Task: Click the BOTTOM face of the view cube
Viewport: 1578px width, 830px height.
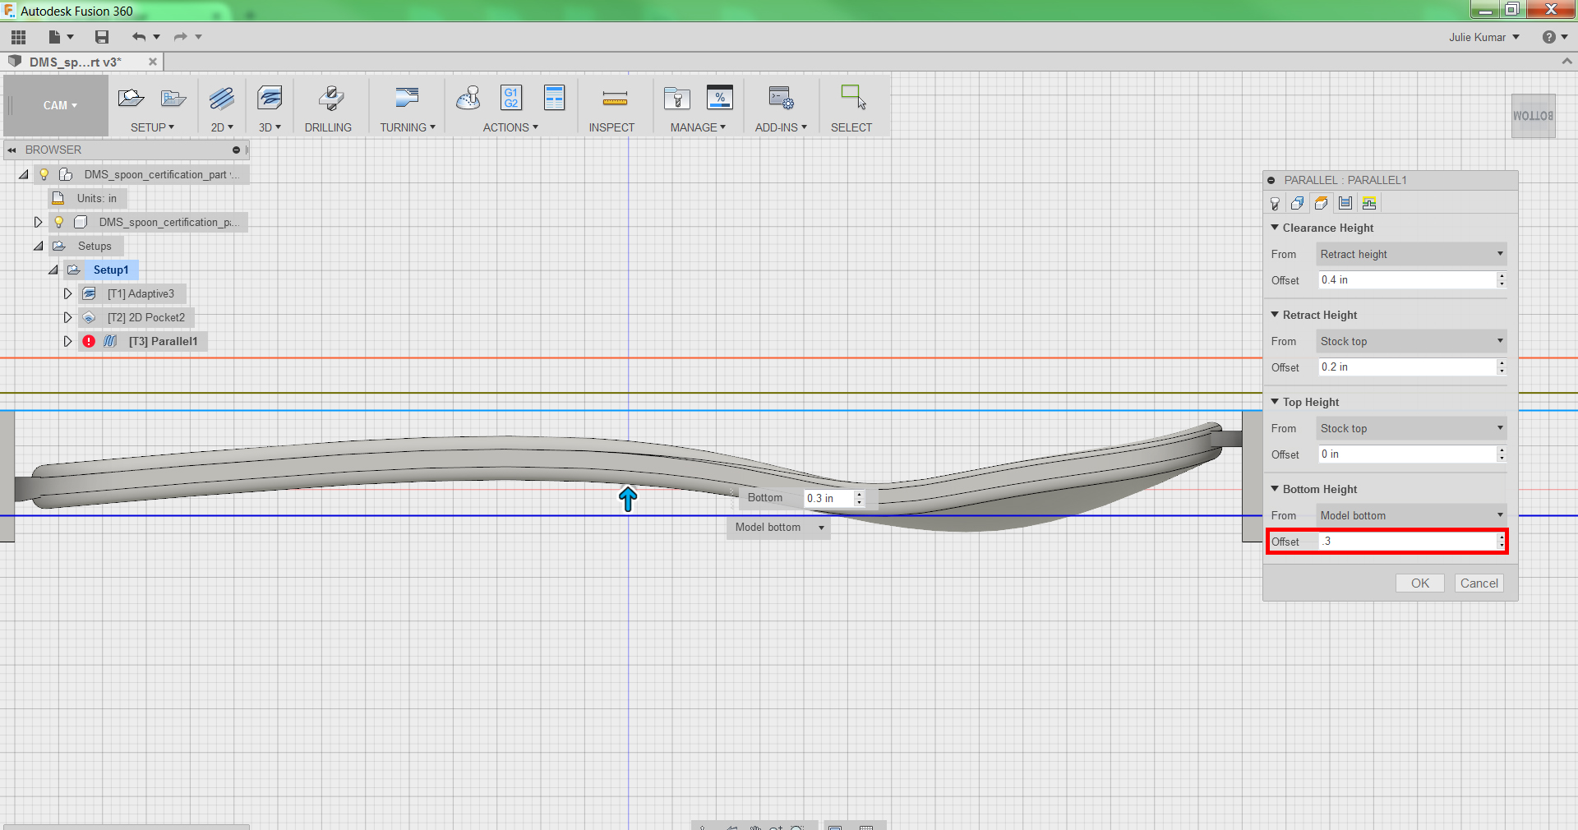Action: 1533,116
